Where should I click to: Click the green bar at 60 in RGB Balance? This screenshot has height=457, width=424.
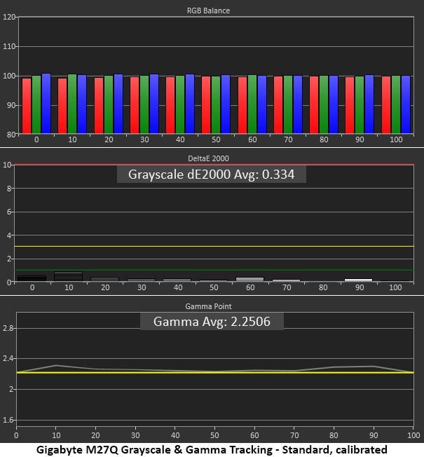click(x=252, y=104)
